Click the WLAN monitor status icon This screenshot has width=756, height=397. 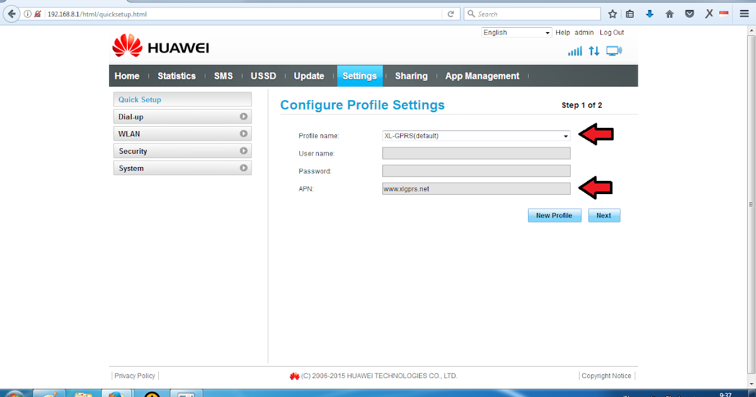(614, 51)
